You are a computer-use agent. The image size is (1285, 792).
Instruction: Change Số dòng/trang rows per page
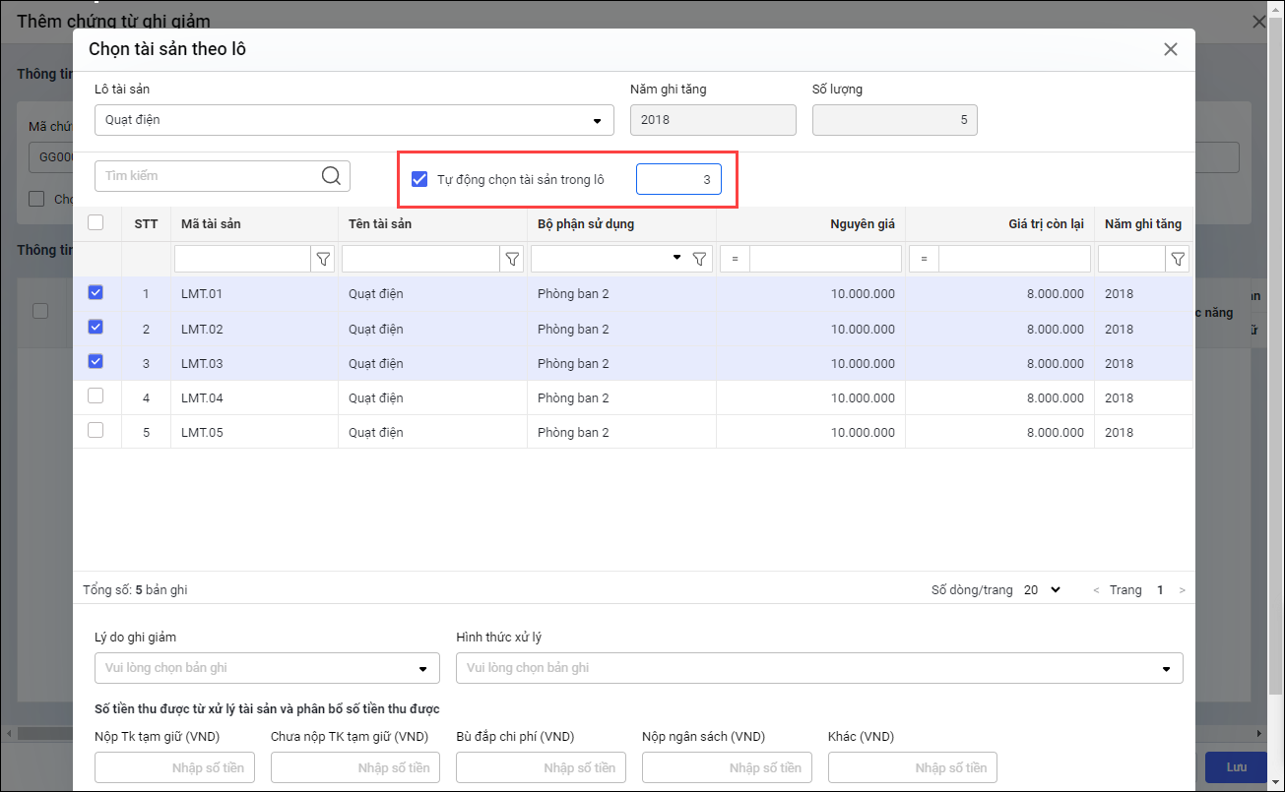1042,590
